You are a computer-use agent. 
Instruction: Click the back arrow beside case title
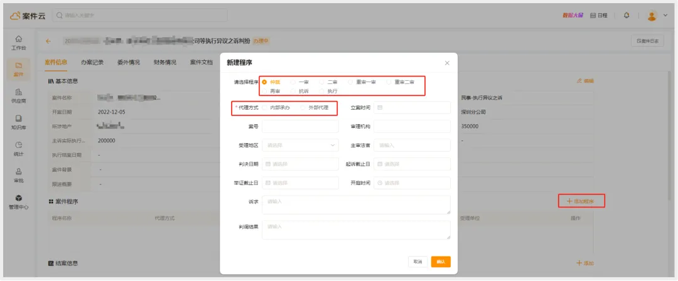[48, 41]
